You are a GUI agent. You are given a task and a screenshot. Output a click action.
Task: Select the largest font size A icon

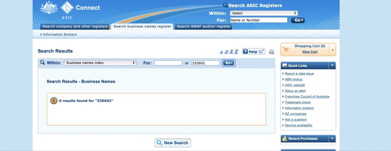236,52
